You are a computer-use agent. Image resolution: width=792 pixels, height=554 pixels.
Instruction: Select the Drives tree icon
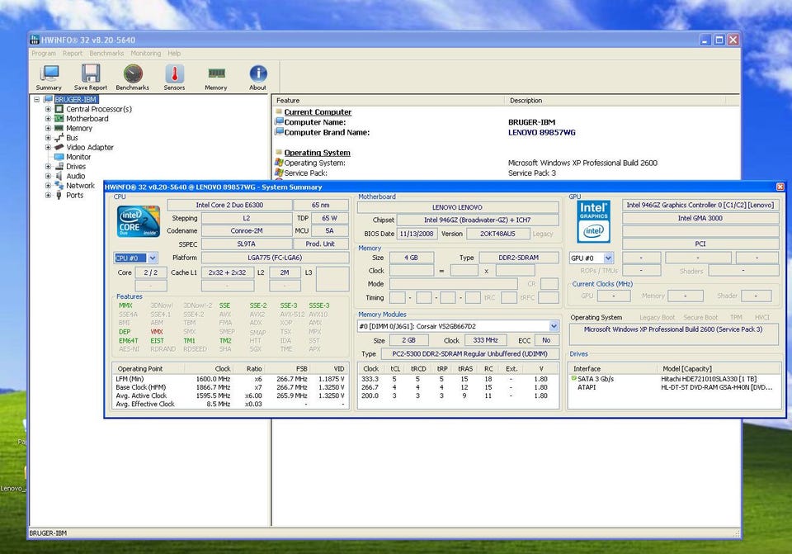[59, 166]
